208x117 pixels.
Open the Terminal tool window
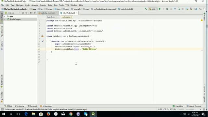[32, 106]
